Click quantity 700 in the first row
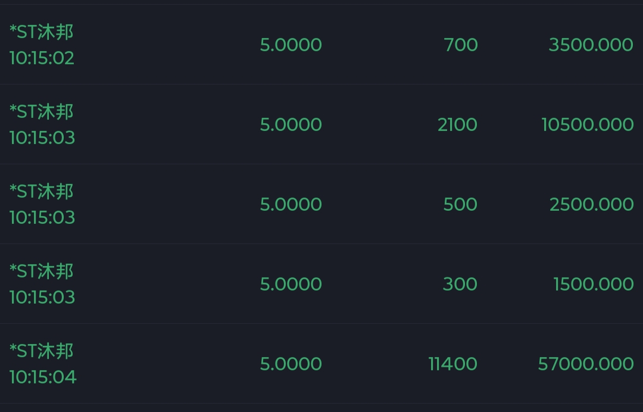This screenshot has width=643, height=412. (460, 45)
